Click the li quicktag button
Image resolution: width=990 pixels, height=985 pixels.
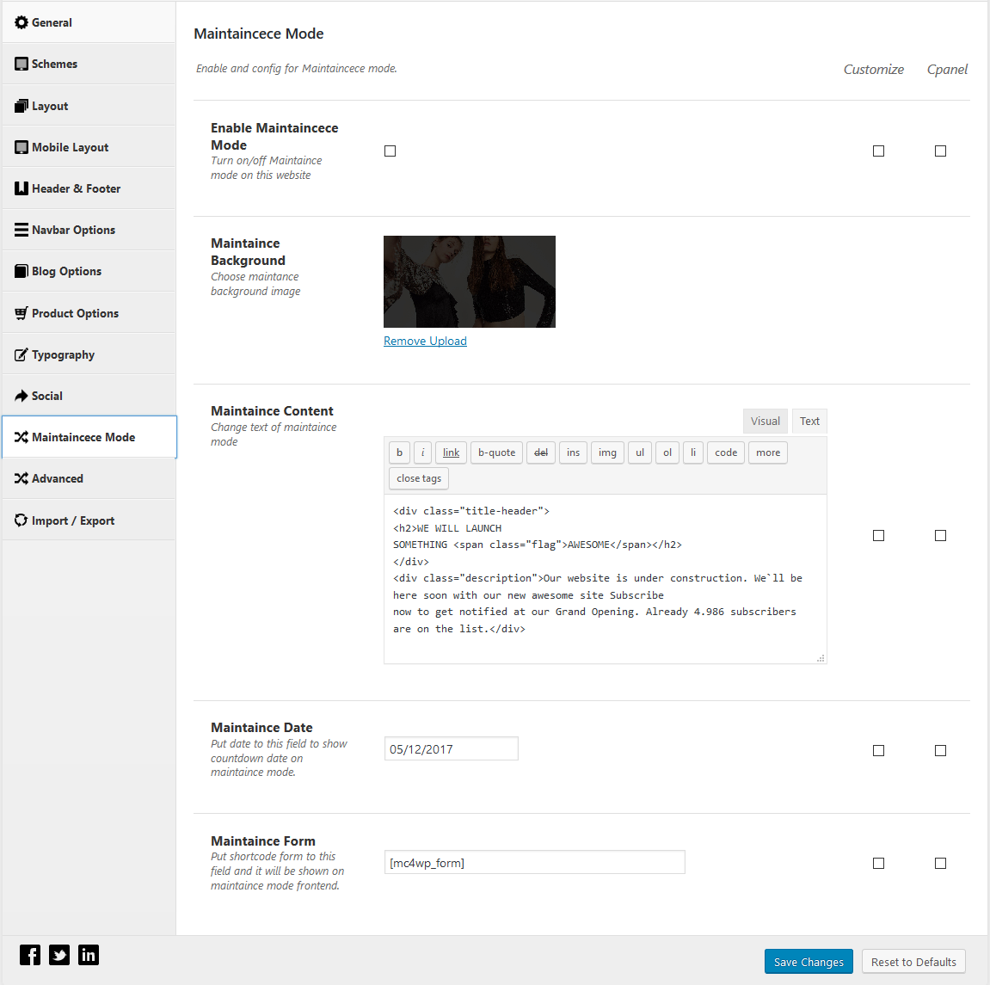click(x=692, y=452)
